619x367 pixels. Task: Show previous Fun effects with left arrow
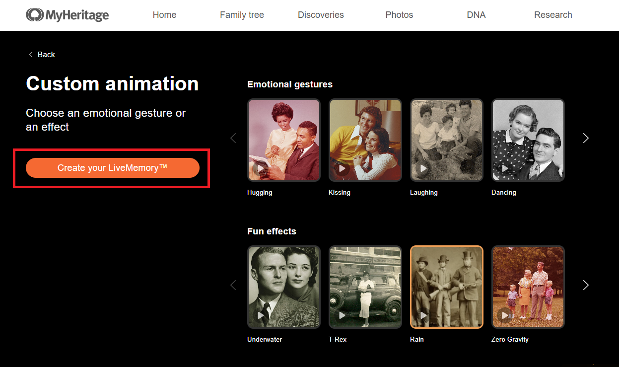tap(233, 285)
